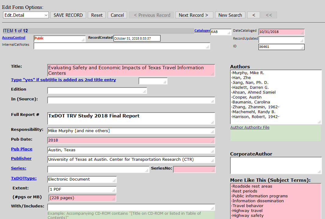Click the SeriesNo field
Viewport: 325px width, 219px height.
pos(194,169)
